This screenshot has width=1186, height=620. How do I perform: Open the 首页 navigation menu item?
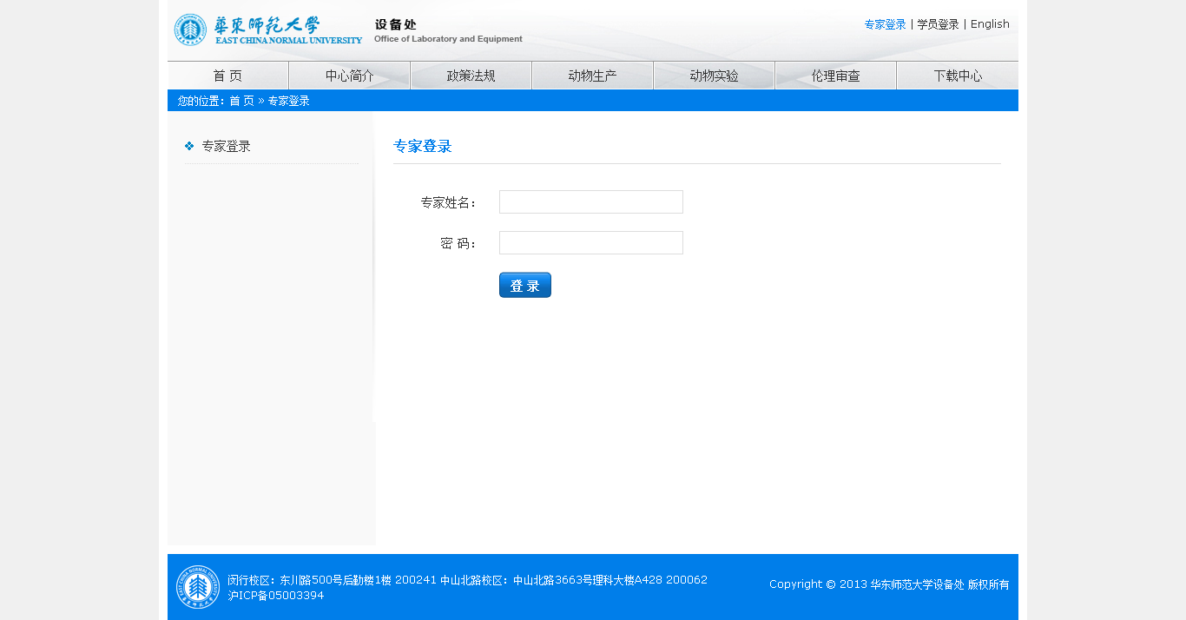[227, 76]
